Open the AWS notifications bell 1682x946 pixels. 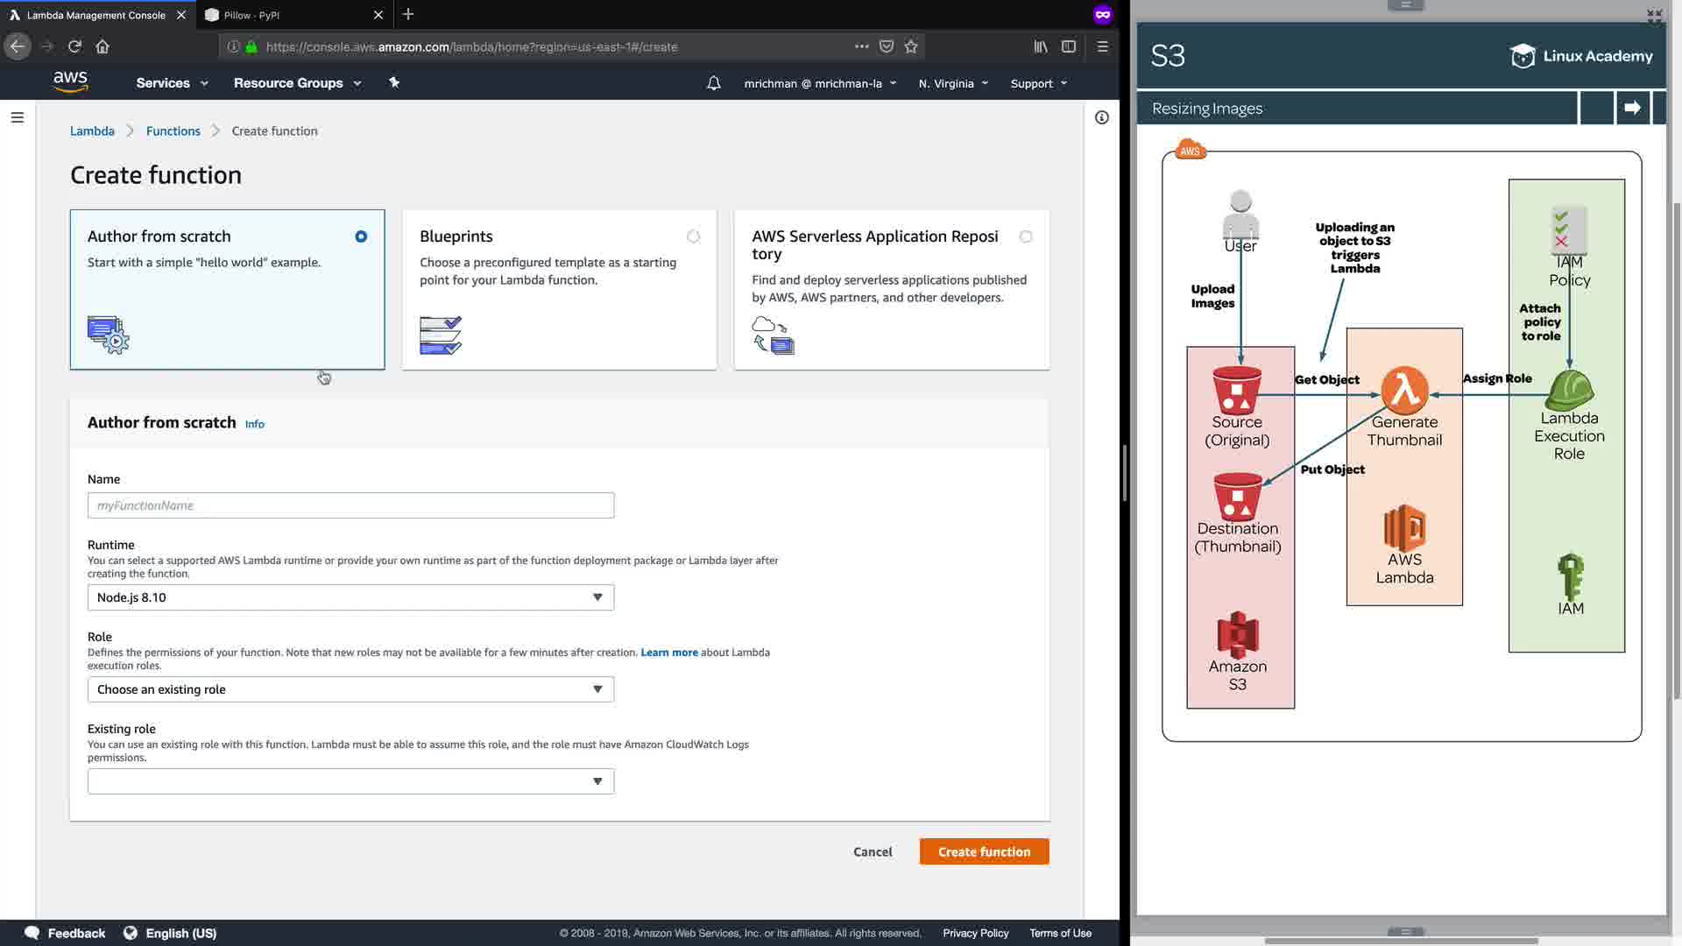(714, 83)
